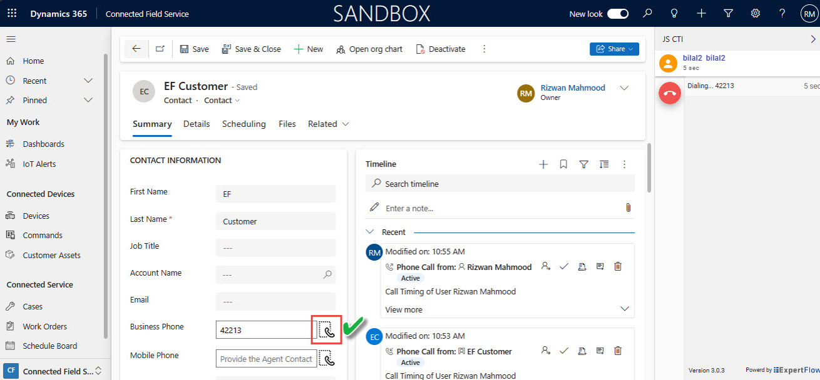Collapse the left navigation hamburger menu
820x380 pixels.
click(x=11, y=39)
